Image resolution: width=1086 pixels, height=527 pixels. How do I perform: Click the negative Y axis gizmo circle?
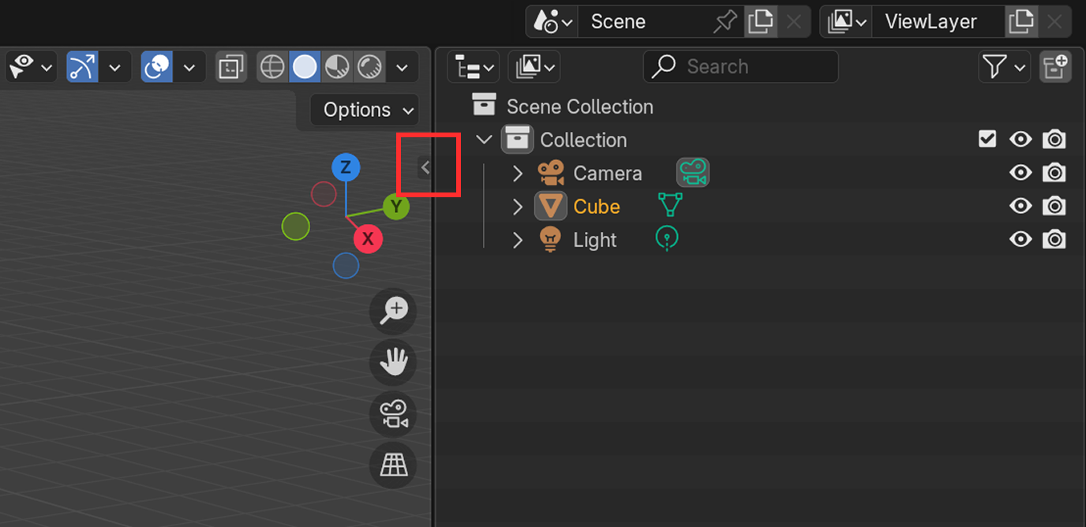click(x=295, y=226)
